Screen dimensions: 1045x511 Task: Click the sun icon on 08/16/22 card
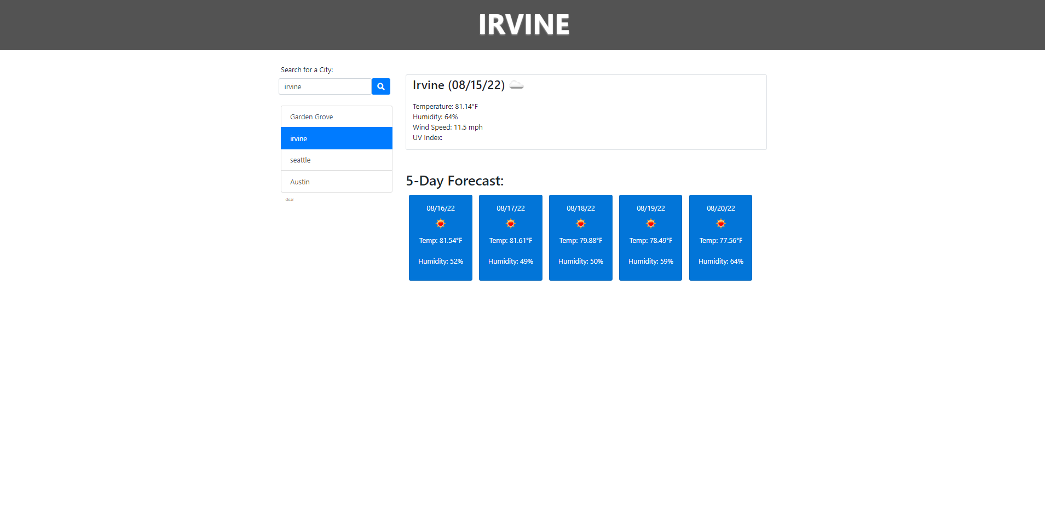(440, 223)
